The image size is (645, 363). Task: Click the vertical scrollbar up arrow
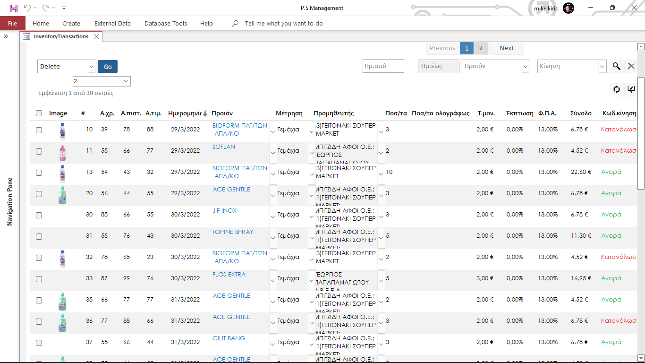tap(641, 46)
